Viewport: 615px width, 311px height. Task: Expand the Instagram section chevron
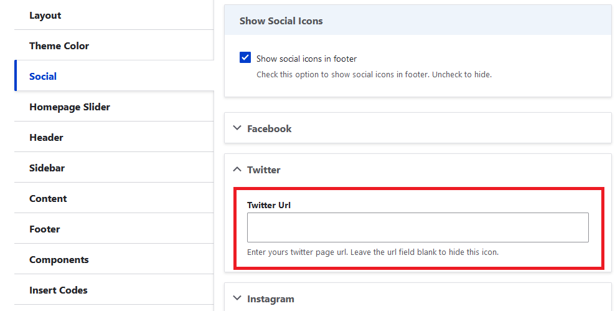pyautogui.click(x=237, y=299)
